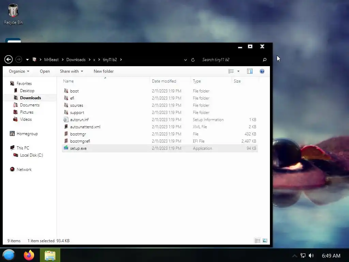Select This PC in navigation pane

[23, 148]
